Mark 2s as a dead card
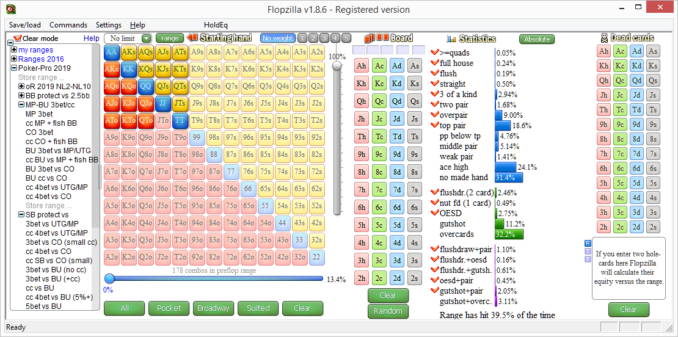This screenshot has height=337, width=678. tap(654, 227)
